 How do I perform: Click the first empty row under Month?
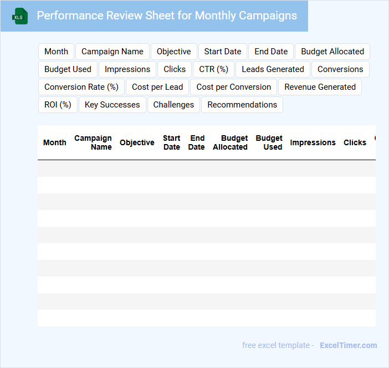click(54, 168)
